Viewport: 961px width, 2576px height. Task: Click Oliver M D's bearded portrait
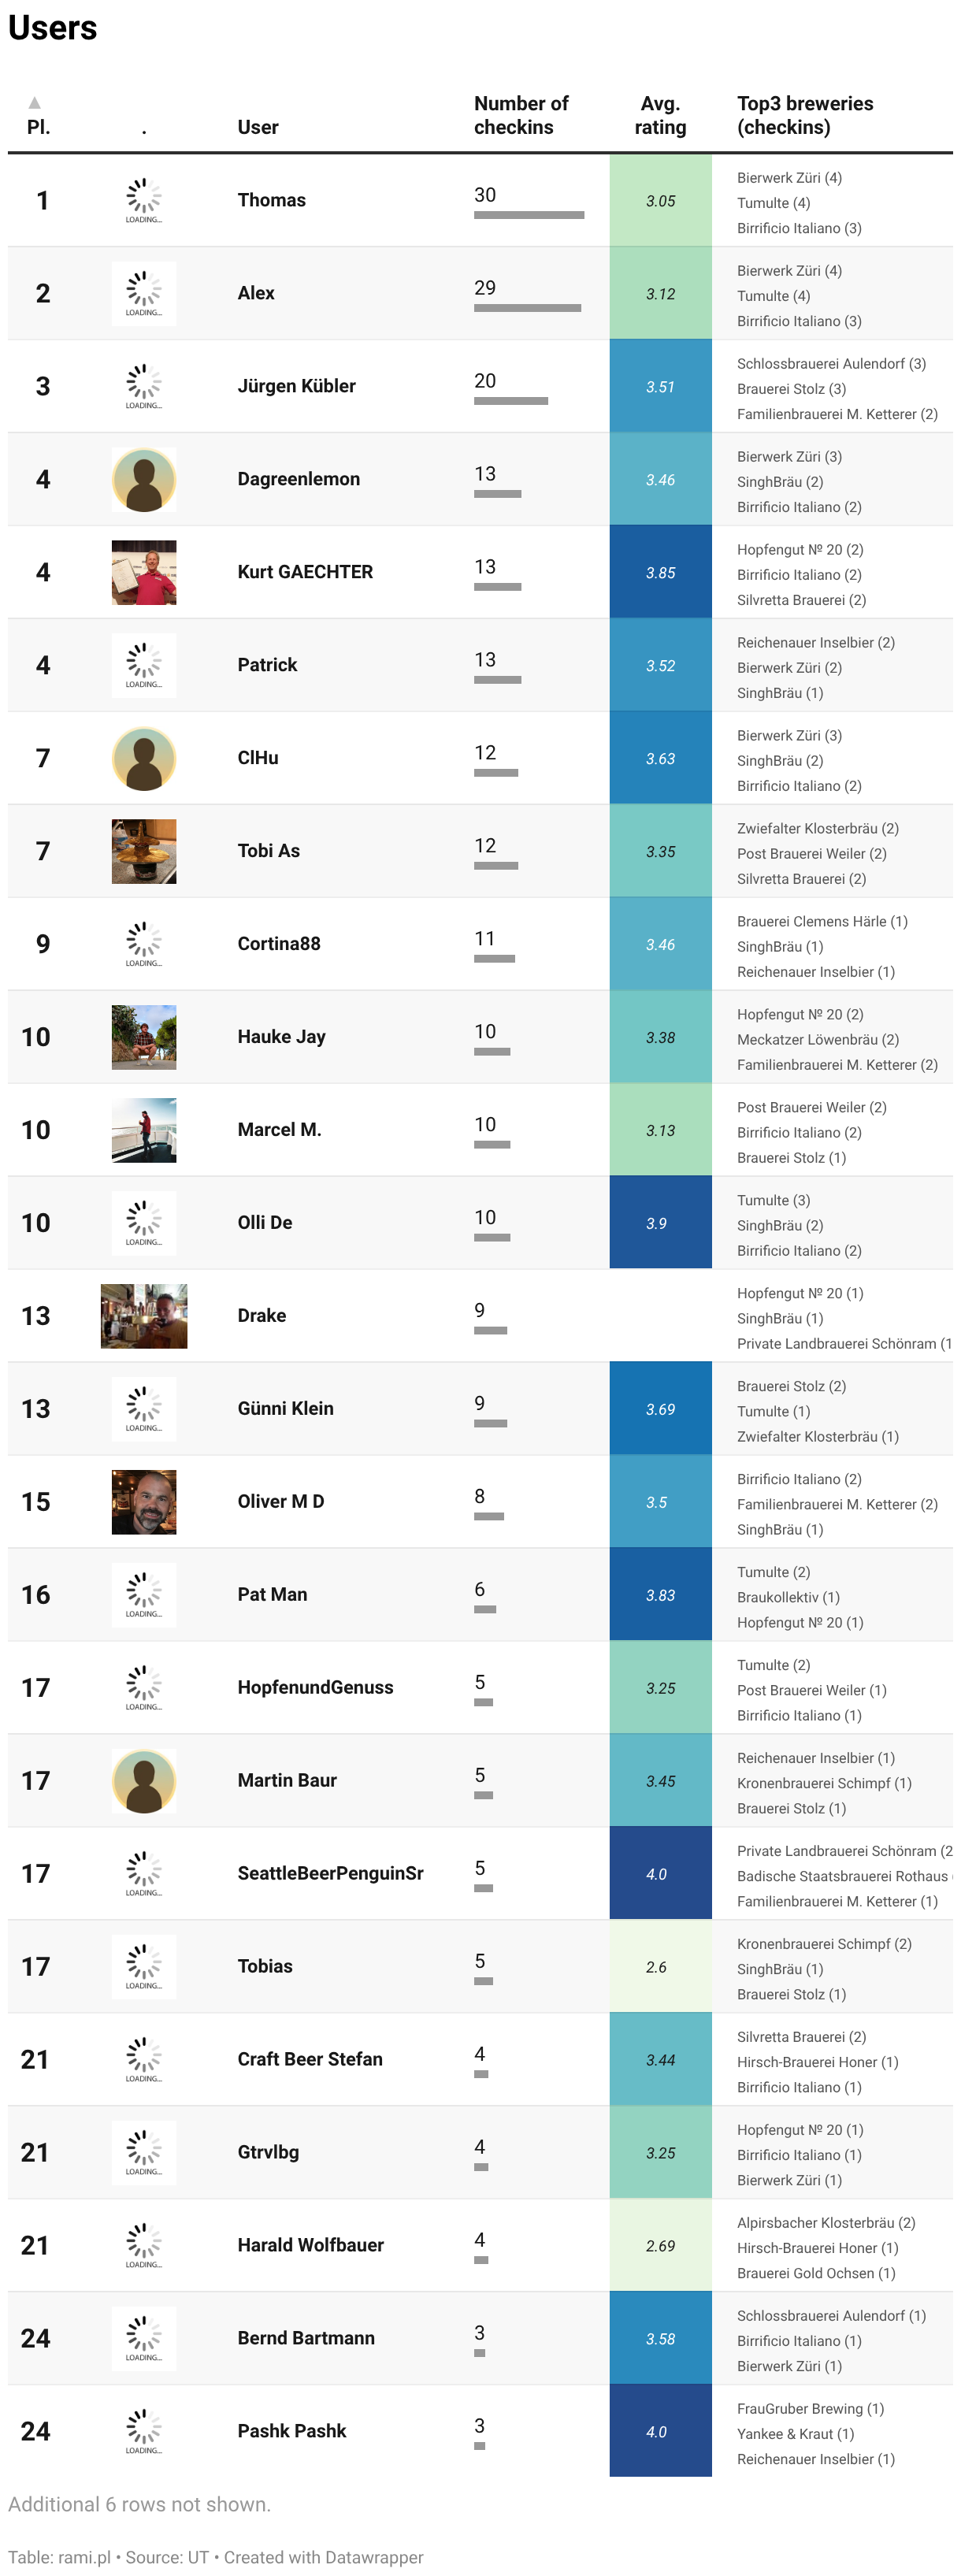tap(144, 1503)
